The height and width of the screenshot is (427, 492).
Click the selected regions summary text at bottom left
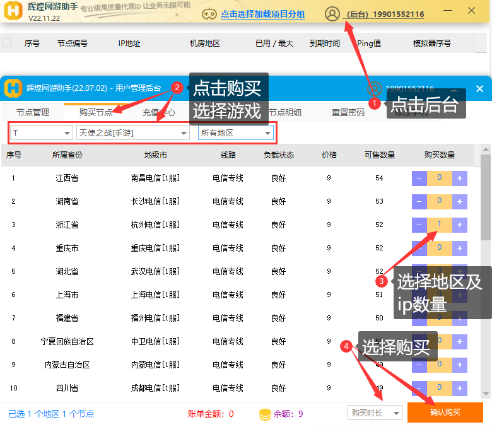[x=51, y=414]
